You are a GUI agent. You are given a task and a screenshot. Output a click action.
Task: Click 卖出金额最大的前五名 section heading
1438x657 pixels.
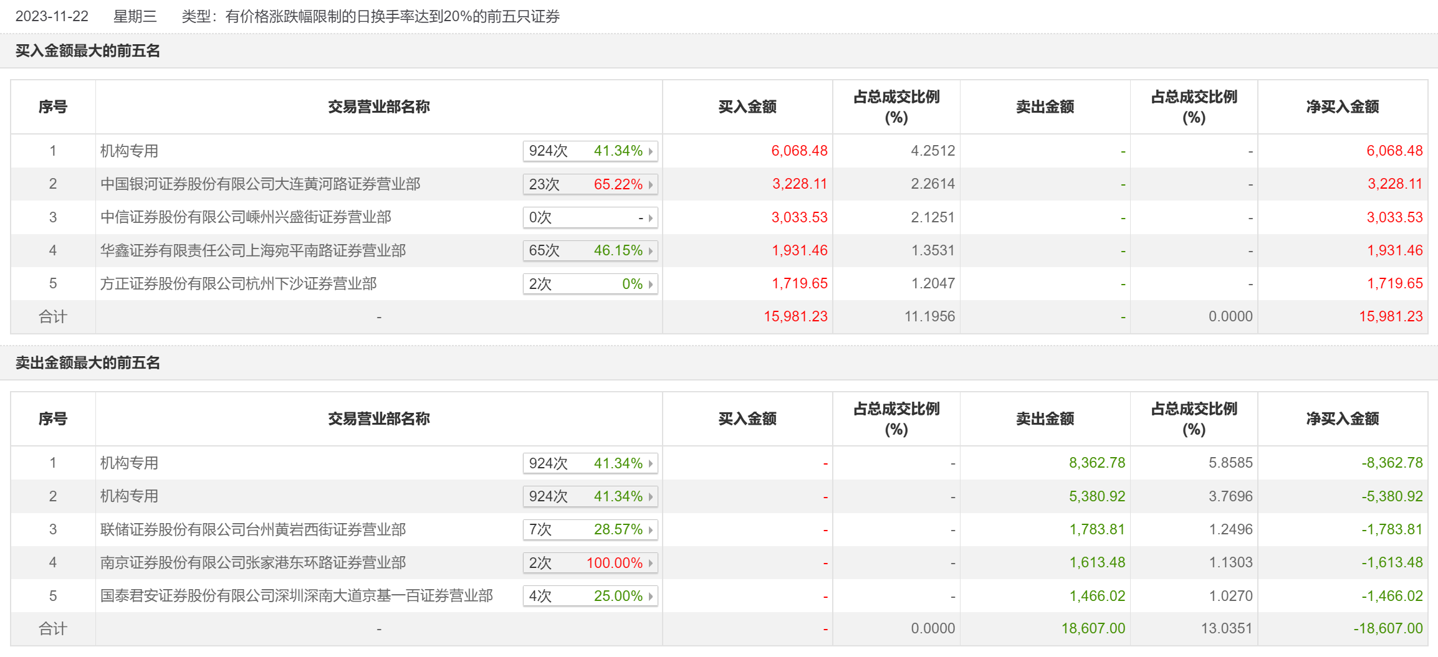[88, 362]
